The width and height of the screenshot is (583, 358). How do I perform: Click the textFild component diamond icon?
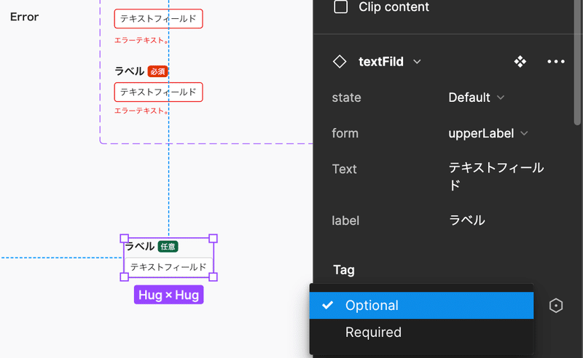pyautogui.click(x=340, y=62)
